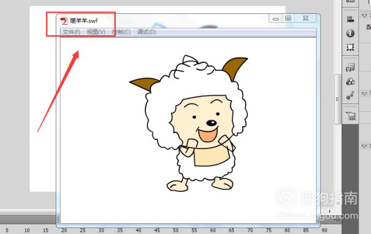Screen dimensions: 371x234
Task: Select frame 85 on the timeline ruler
Action: point(306,230)
